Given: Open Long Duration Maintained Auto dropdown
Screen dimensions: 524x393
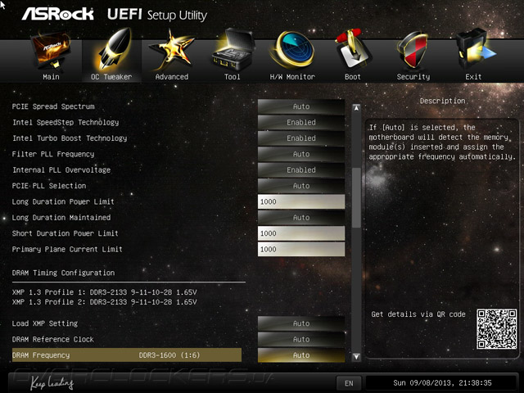Looking at the screenshot, I should pos(301,218).
